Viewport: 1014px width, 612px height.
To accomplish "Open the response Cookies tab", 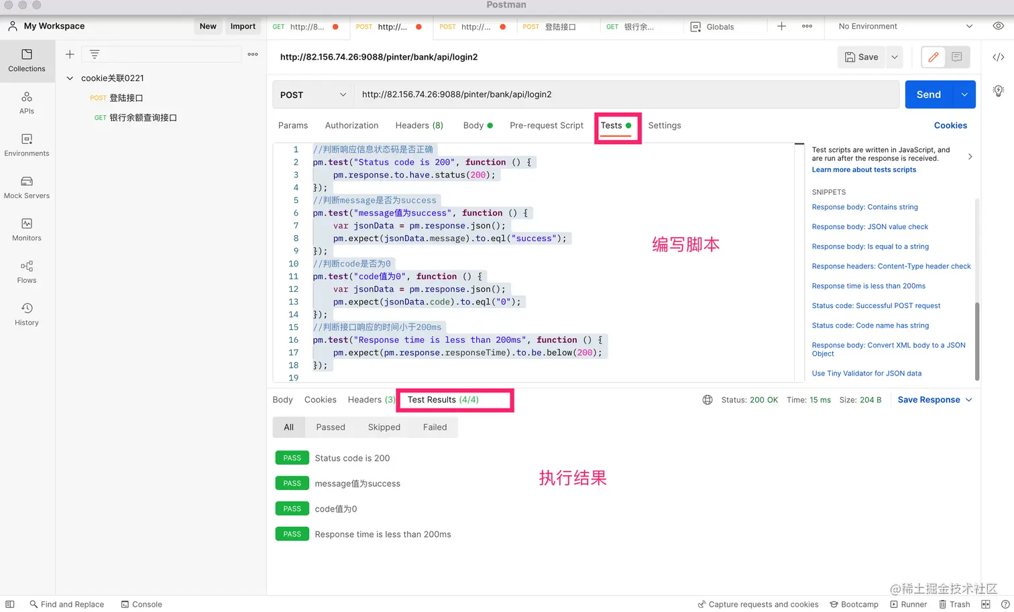I will click(x=321, y=400).
